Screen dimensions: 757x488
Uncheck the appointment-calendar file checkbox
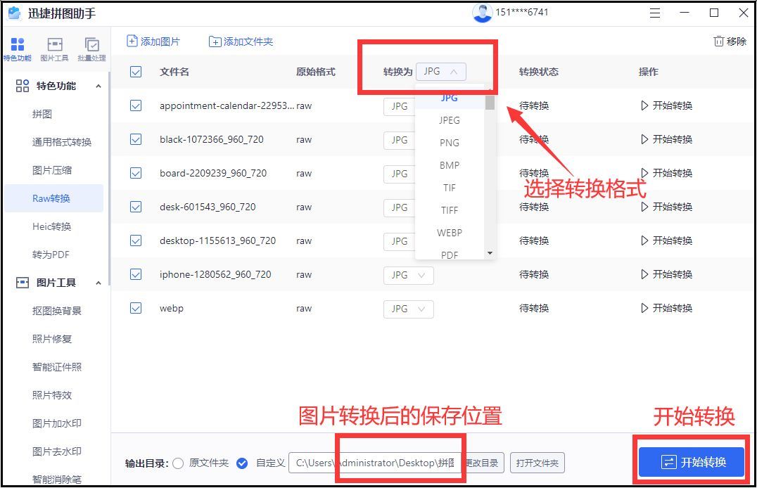pos(136,105)
